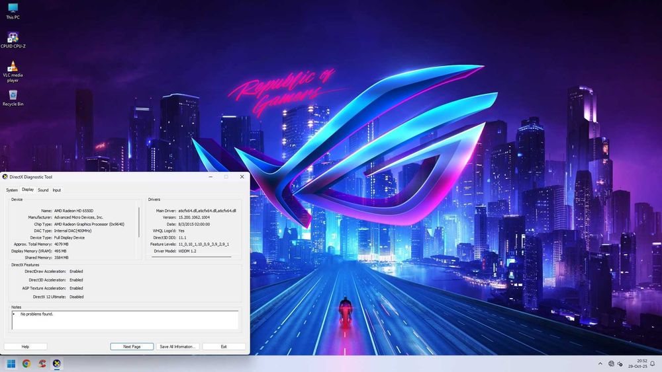Click the Drivers section horizontal scrollbar
662x372 pixels.
coord(191,256)
